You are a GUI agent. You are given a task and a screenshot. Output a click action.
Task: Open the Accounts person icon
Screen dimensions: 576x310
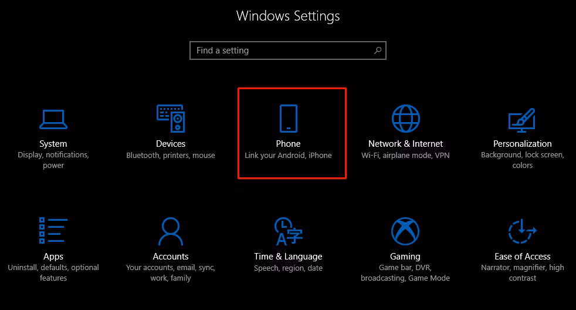(171, 231)
